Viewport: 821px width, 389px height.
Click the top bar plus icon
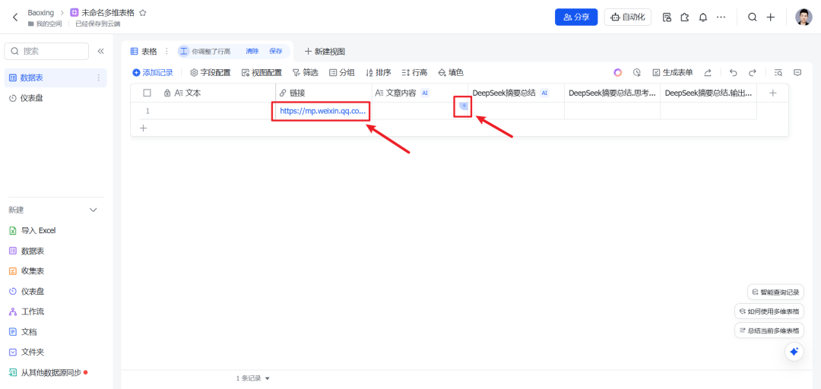(x=771, y=17)
